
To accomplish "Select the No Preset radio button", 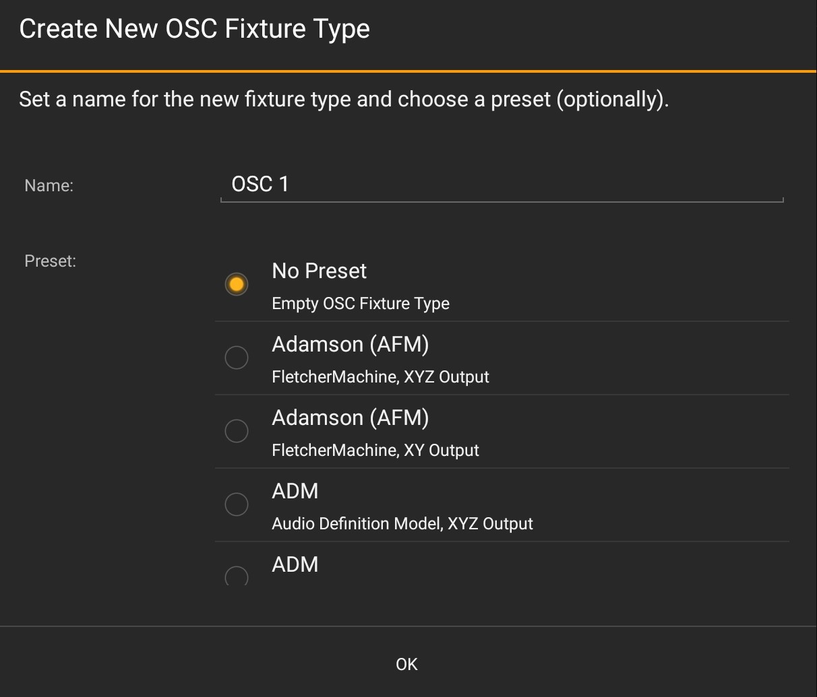I will coord(236,284).
